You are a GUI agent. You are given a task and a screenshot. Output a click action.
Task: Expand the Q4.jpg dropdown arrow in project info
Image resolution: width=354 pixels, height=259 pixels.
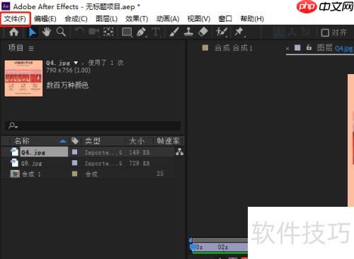[x=76, y=63]
